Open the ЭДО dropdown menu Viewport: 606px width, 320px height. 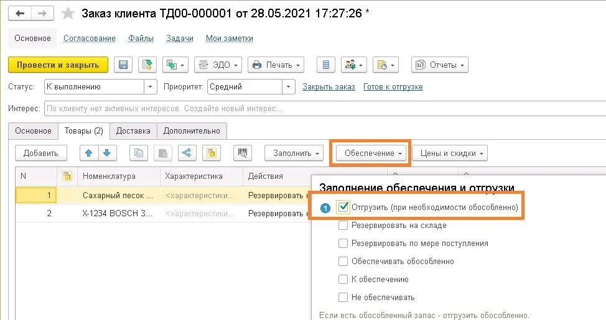pyautogui.click(x=218, y=65)
